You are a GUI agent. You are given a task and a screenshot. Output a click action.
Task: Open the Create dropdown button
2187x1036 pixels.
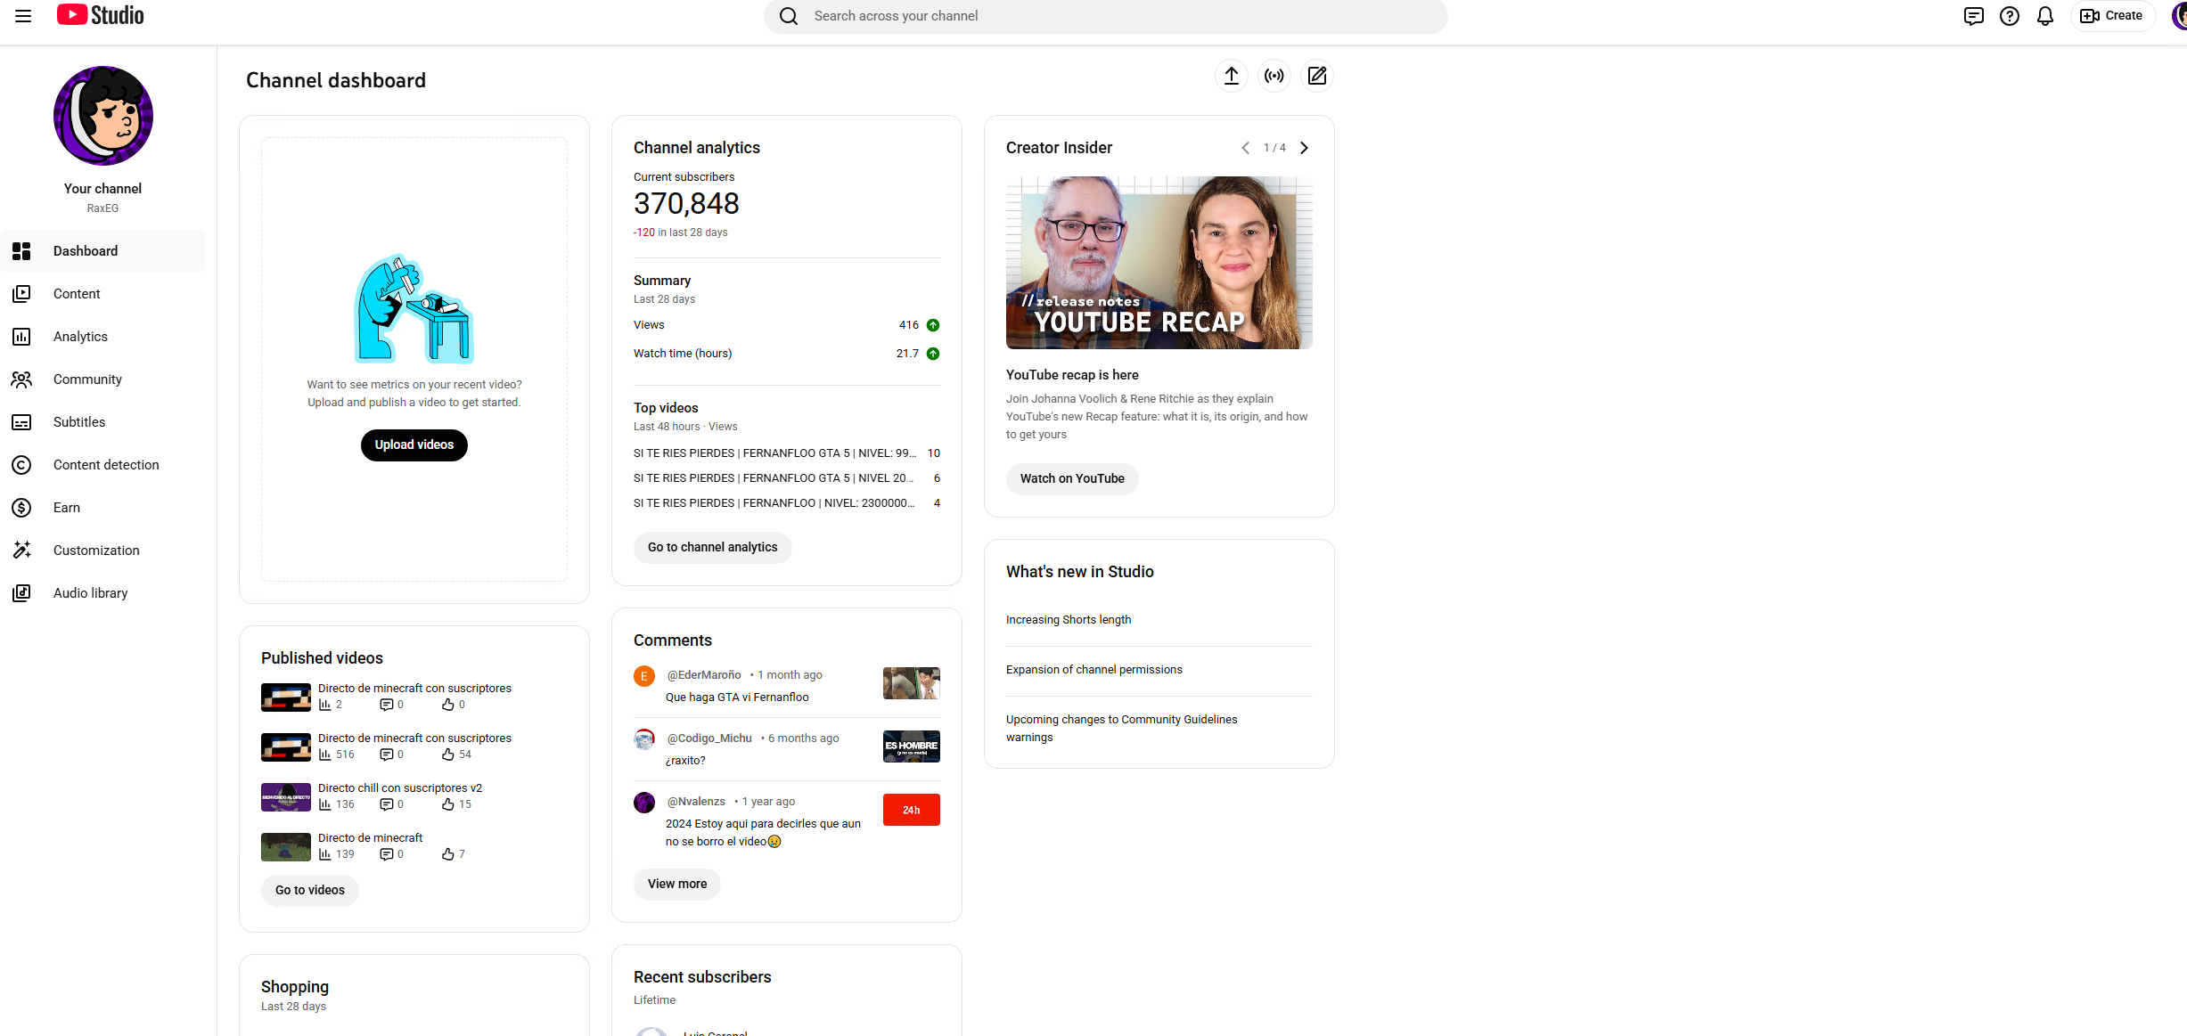pos(2111,16)
